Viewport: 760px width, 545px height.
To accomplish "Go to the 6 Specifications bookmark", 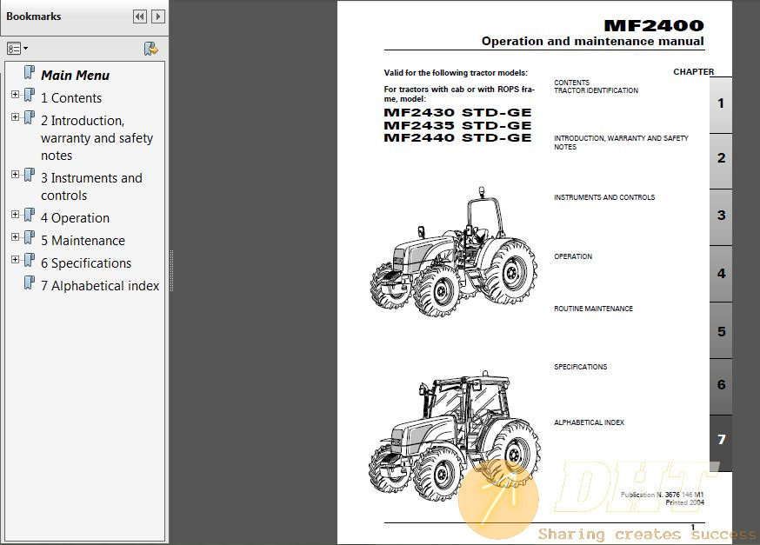I will pos(86,263).
